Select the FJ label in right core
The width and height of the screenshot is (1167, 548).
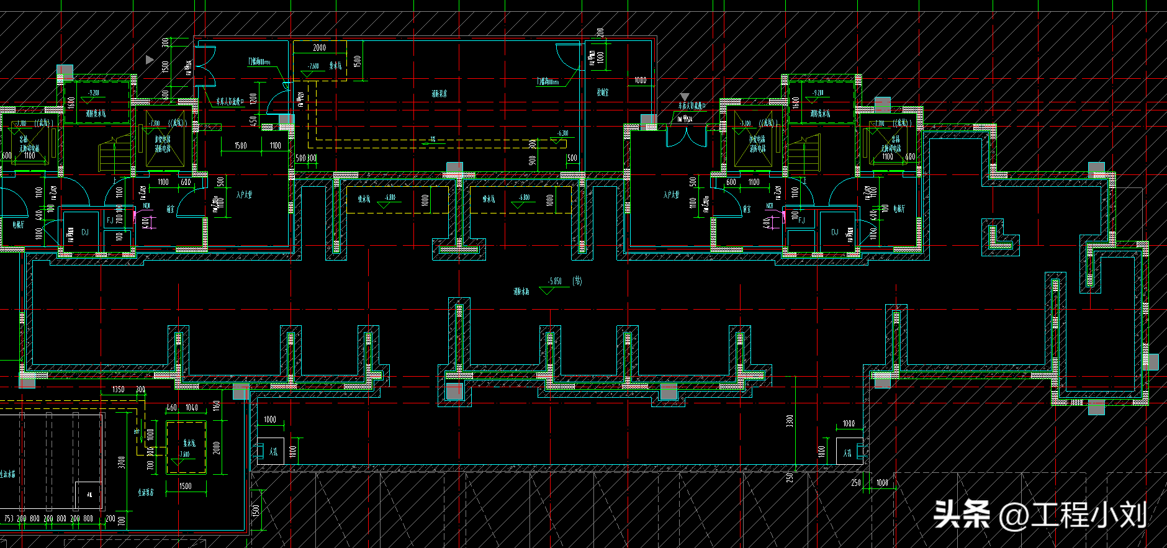click(801, 220)
